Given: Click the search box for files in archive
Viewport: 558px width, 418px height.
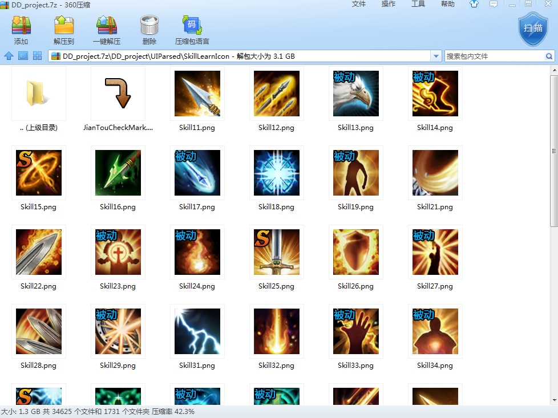Looking at the screenshot, I should [x=494, y=56].
